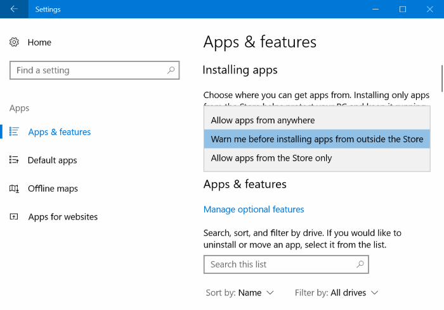Close the Settings window
Image resolution: width=444 pixels, height=310 pixels.
[430, 9]
